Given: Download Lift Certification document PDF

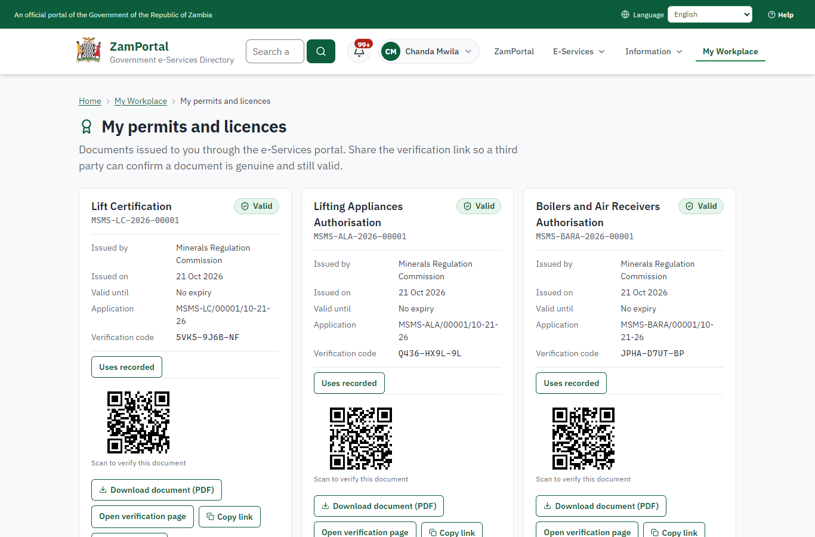Looking at the screenshot, I should coord(156,490).
